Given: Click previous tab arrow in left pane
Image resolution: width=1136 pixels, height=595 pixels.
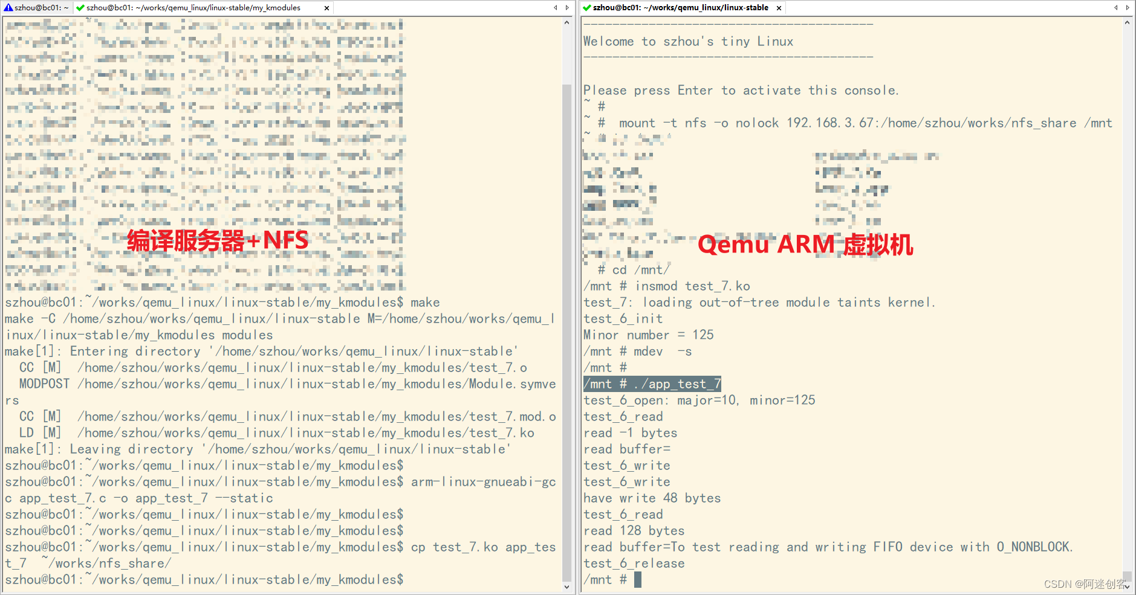Looking at the screenshot, I should pyautogui.click(x=556, y=8).
